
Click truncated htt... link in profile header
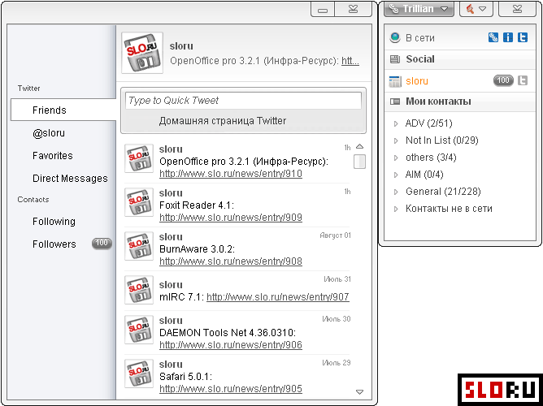350,61
